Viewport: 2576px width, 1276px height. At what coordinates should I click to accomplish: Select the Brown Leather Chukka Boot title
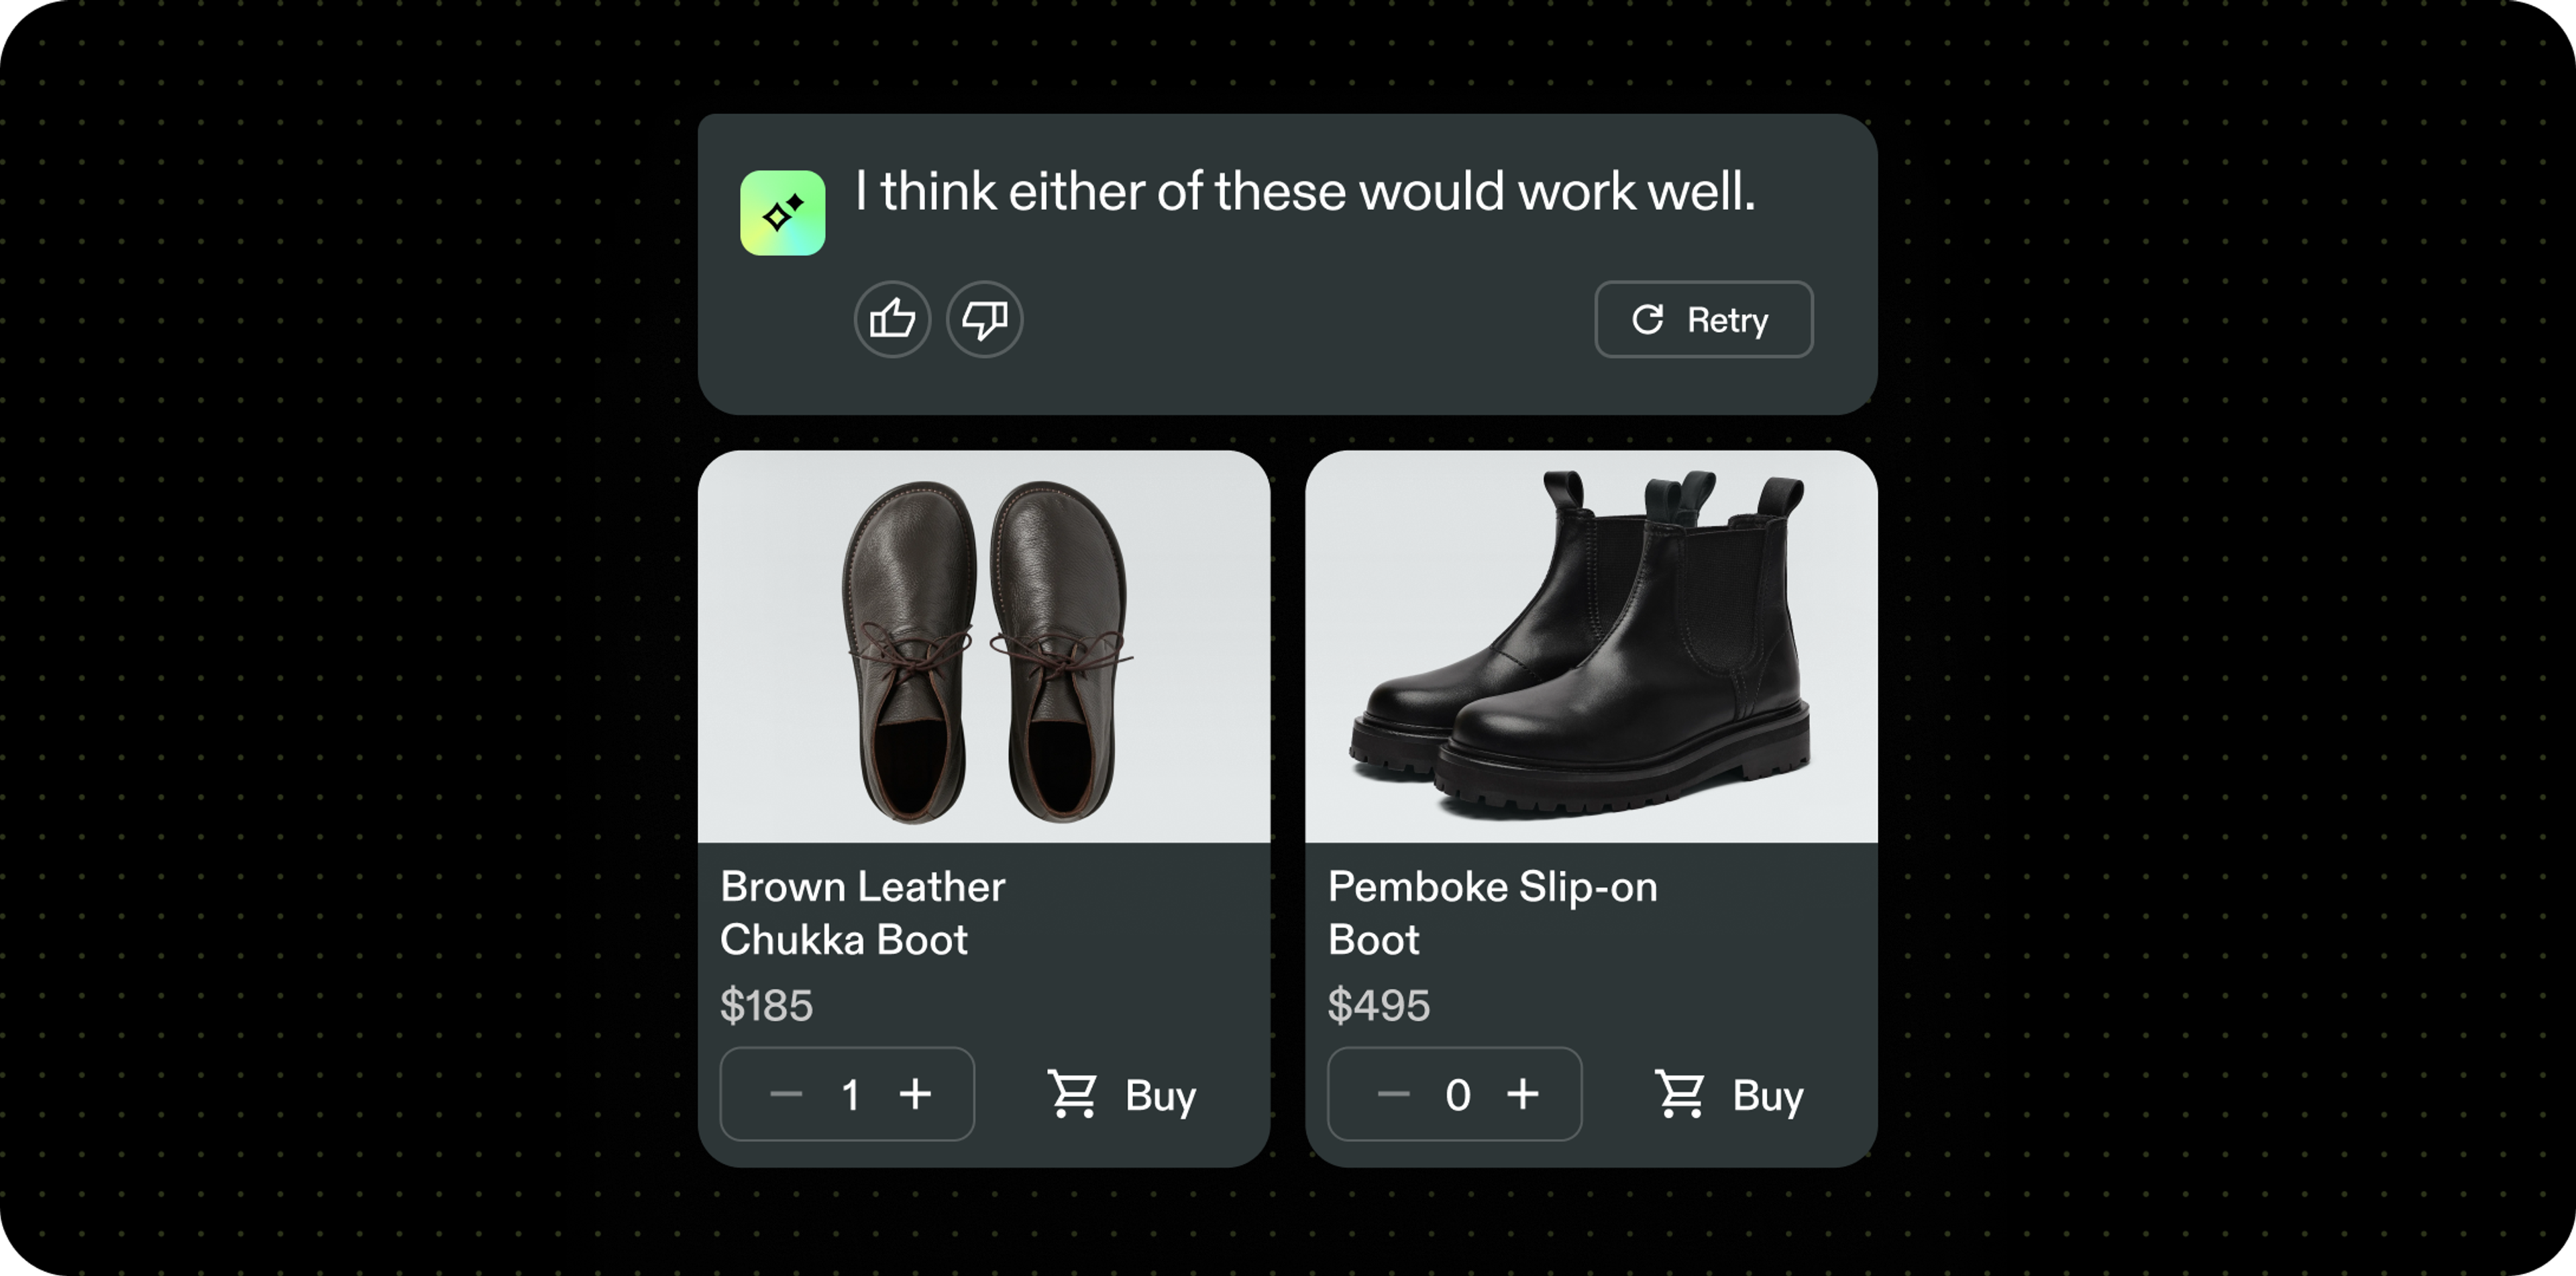pos(863,913)
